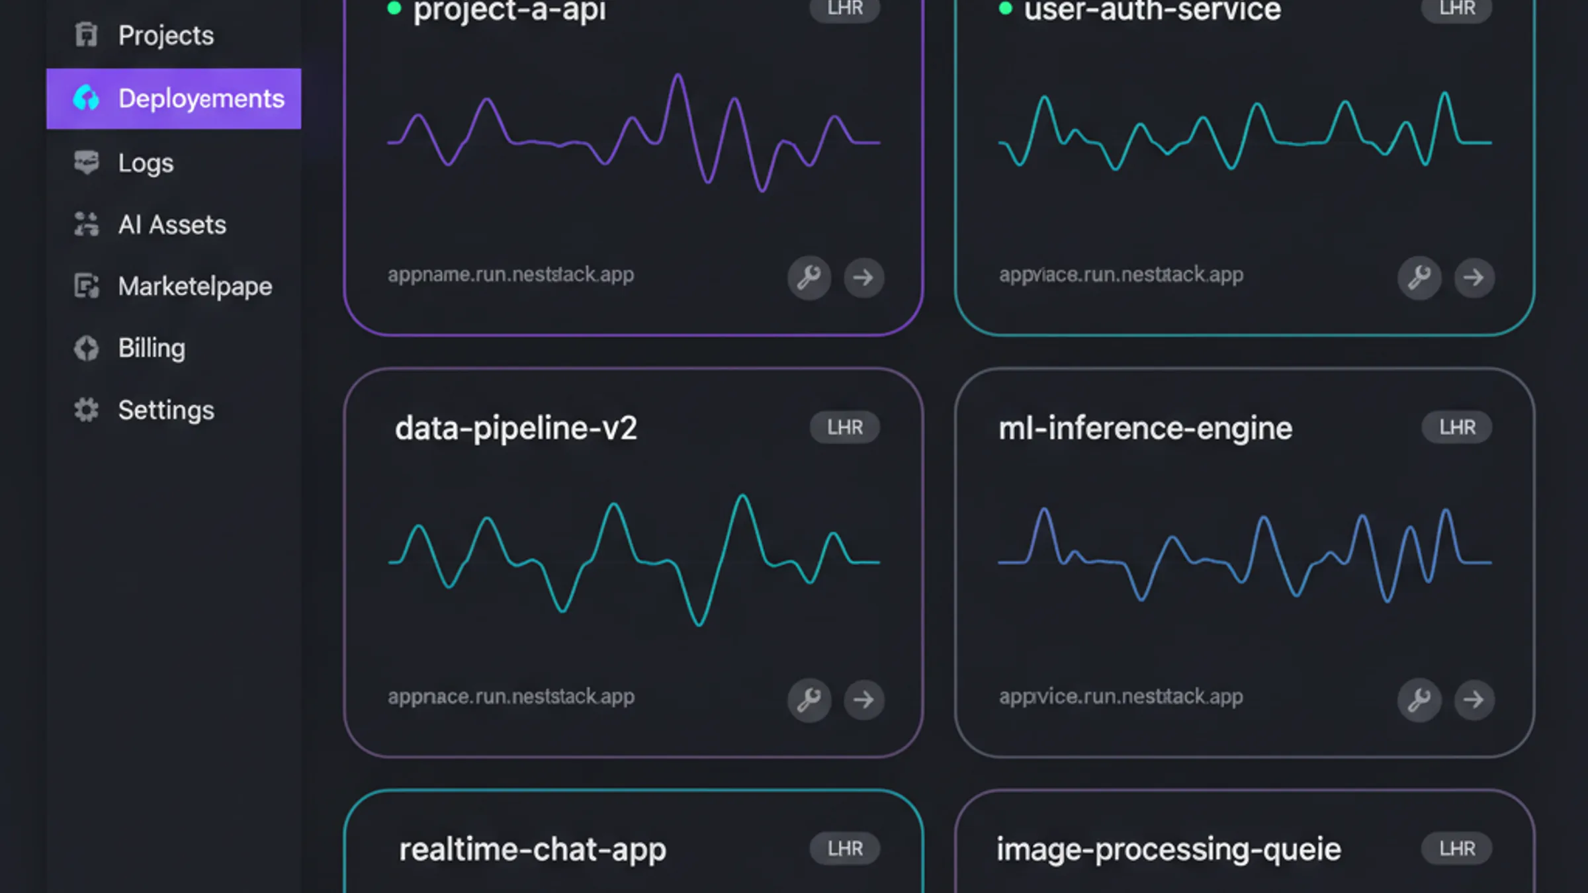Open ml-inference-engine with the arrow button
1588x893 pixels.
coord(1474,700)
